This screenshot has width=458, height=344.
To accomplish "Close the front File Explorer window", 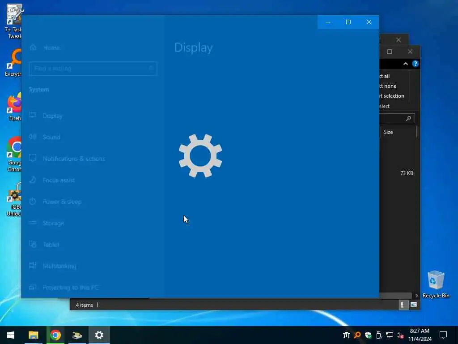I will click(410, 52).
